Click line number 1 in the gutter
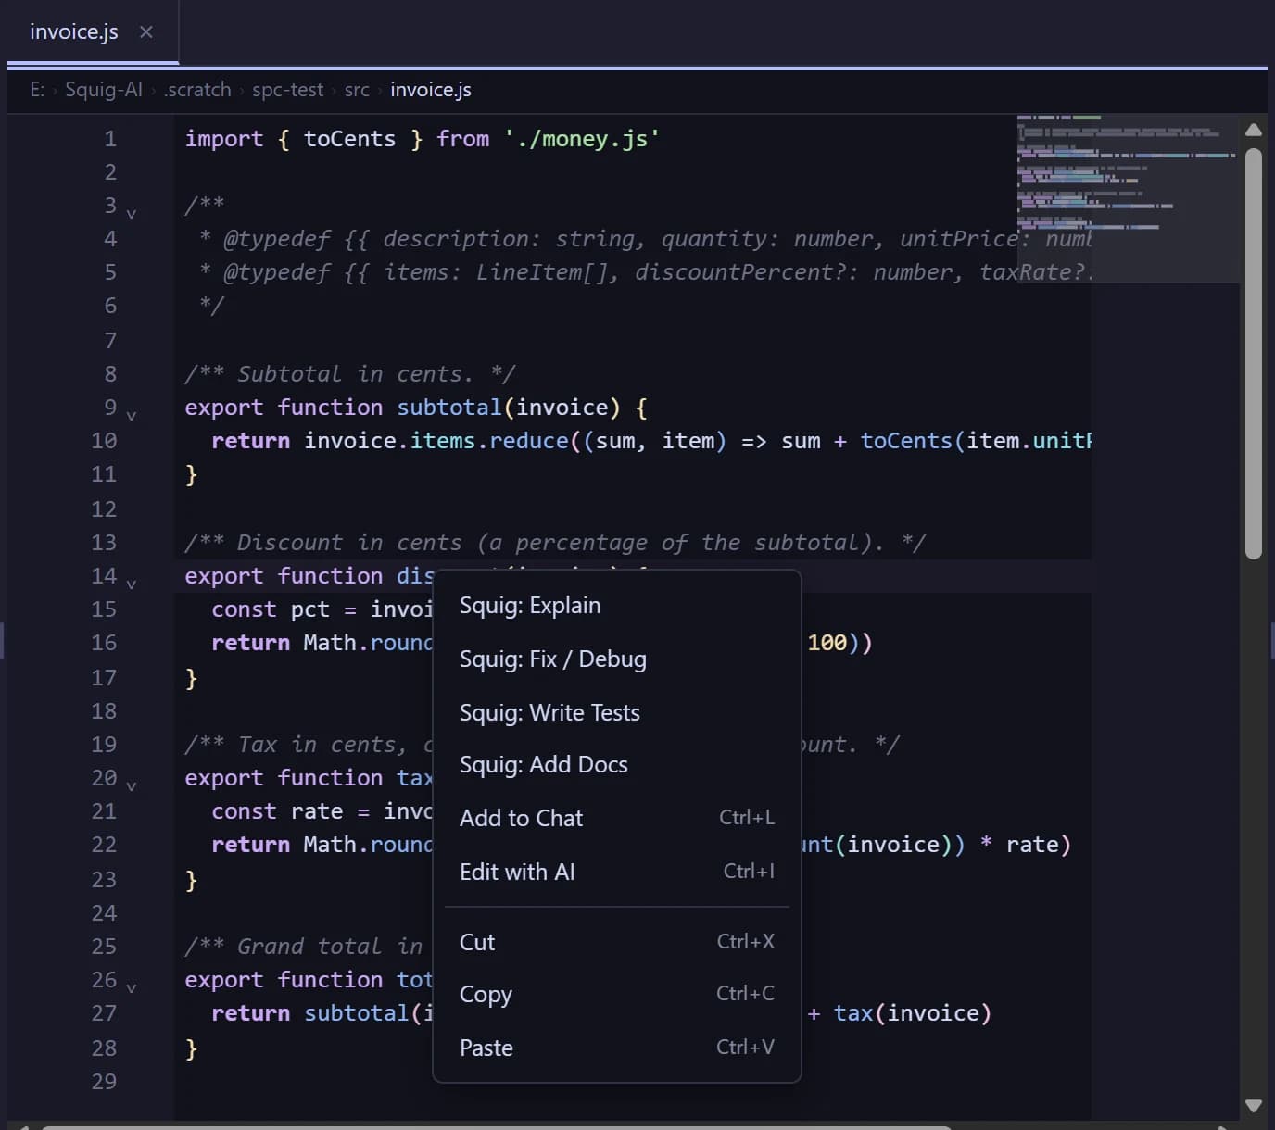Image resolution: width=1275 pixels, height=1130 pixels. pyautogui.click(x=110, y=139)
